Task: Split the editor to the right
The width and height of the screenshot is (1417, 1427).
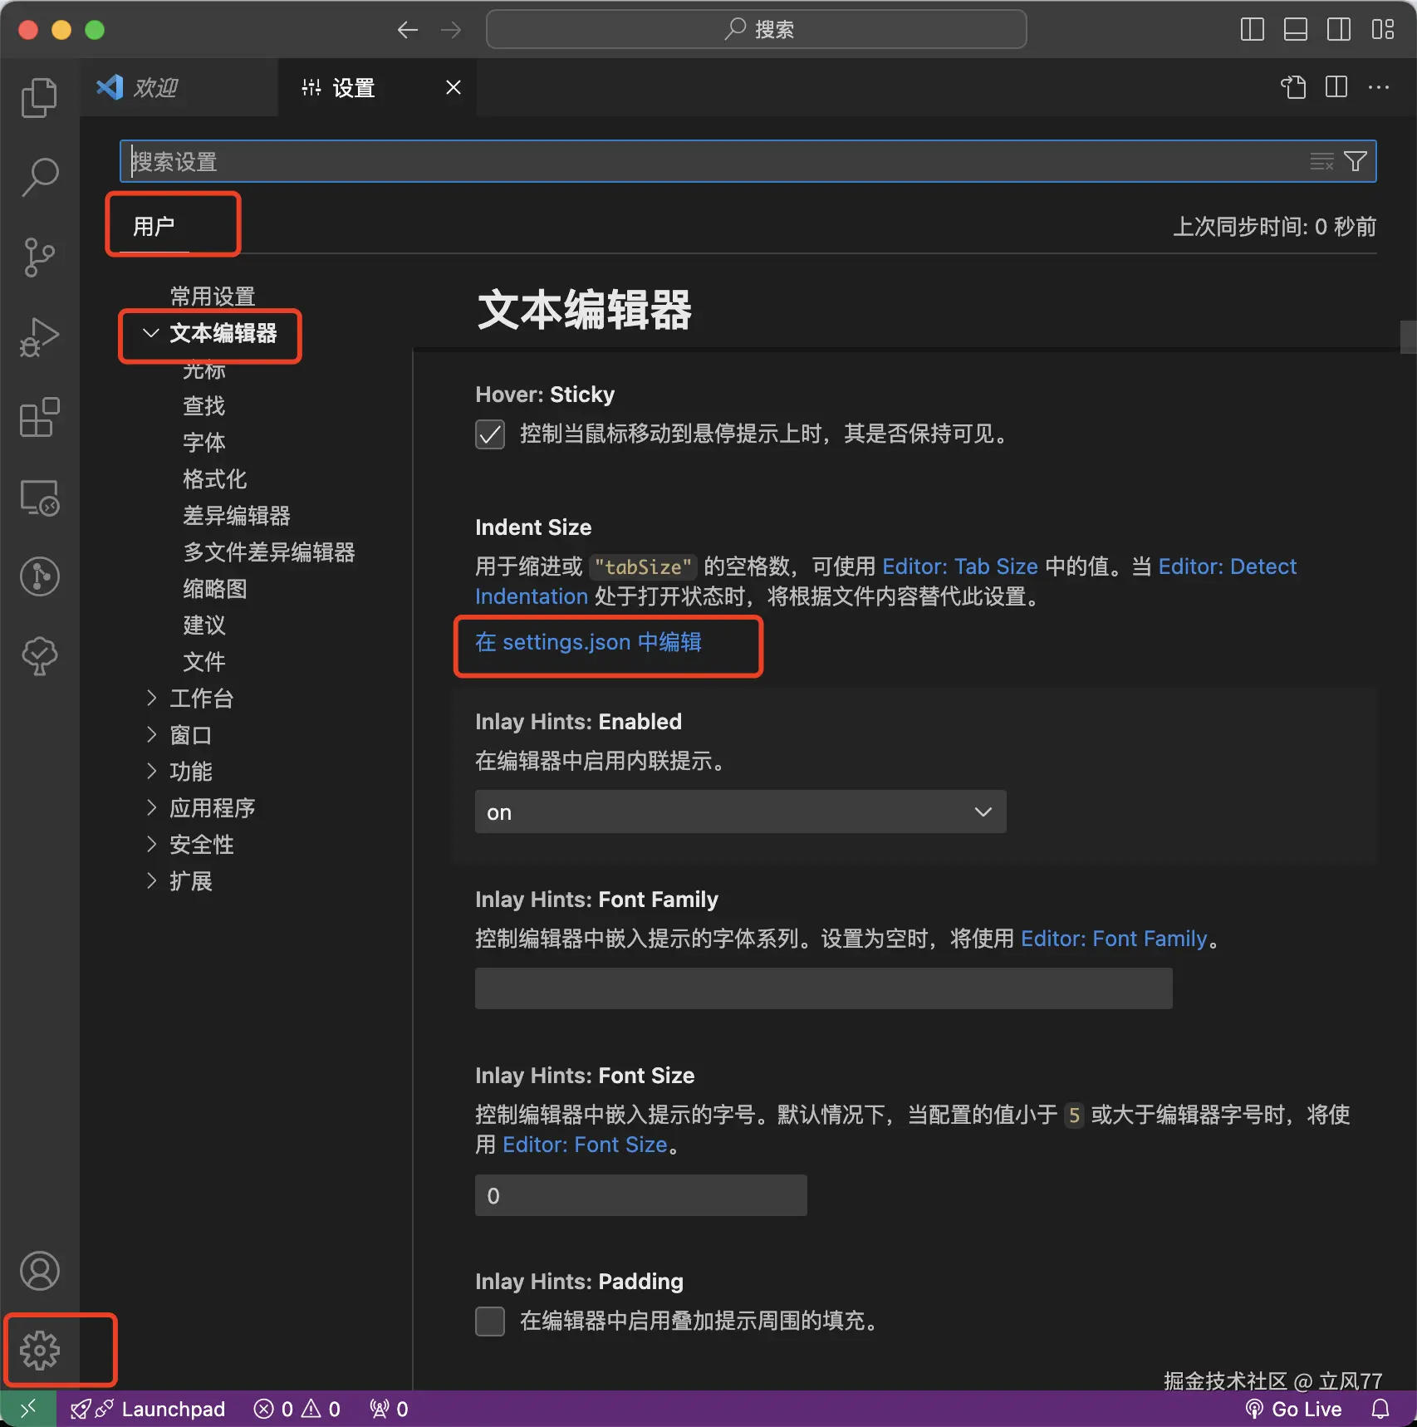Action: click(x=1336, y=87)
